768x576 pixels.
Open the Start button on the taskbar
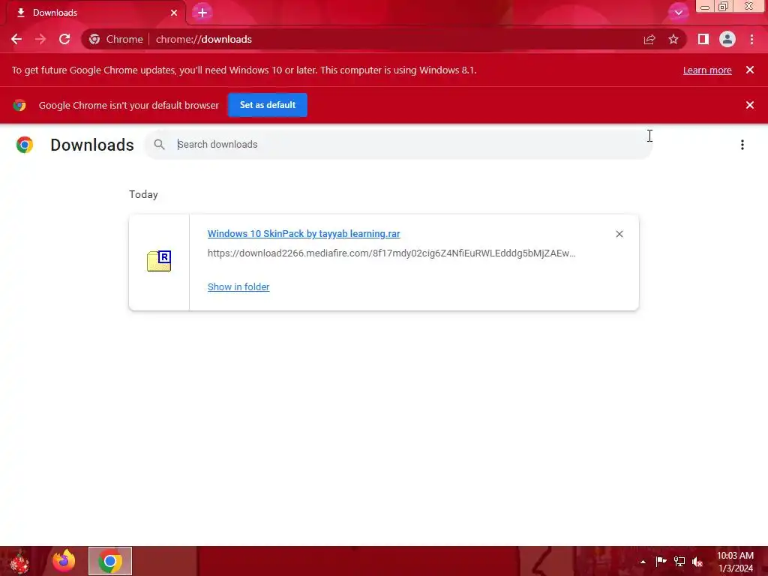coord(19,561)
